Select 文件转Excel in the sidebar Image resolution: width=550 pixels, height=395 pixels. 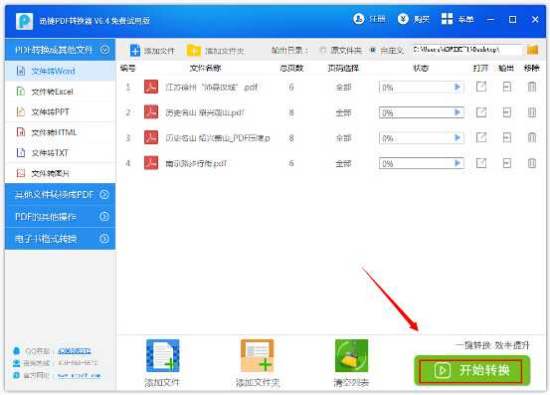pos(60,92)
